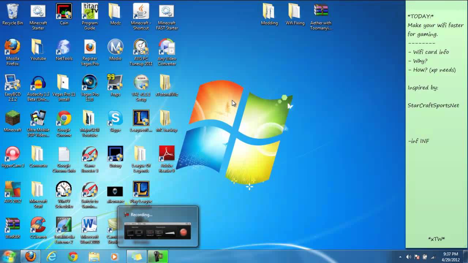This screenshot has height=263, width=468.
Task: Click Sticky Notes taskbar button
Action: (137, 257)
